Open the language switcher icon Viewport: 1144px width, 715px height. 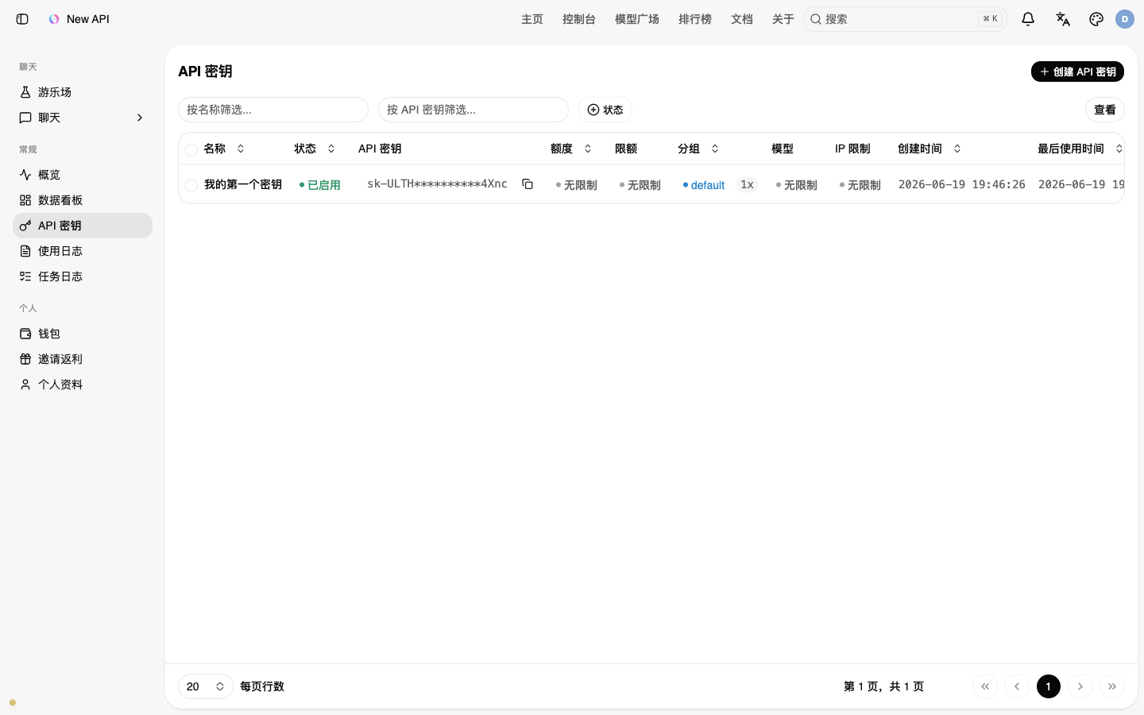(x=1063, y=19)
